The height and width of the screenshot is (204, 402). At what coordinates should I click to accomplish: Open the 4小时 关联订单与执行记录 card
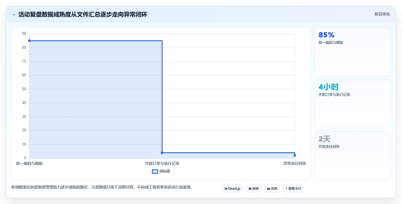click(352, 103)
